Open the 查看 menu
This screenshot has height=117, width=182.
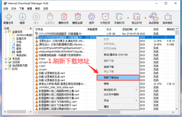(x=29, y=9)
